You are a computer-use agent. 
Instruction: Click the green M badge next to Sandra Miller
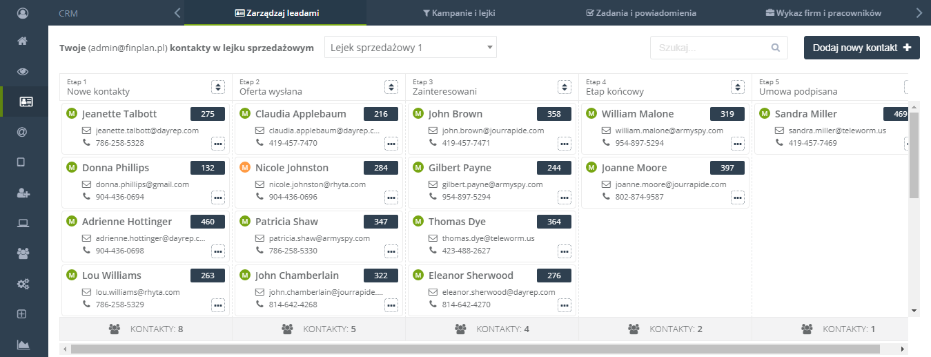pyautogui.click(x=765, y=114)
